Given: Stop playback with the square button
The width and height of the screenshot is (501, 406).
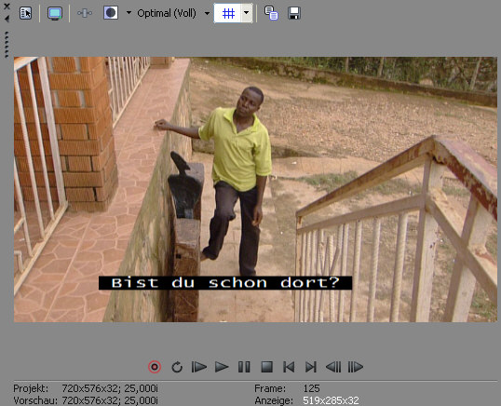Looking at the screenshot, I should click(266, 367).
